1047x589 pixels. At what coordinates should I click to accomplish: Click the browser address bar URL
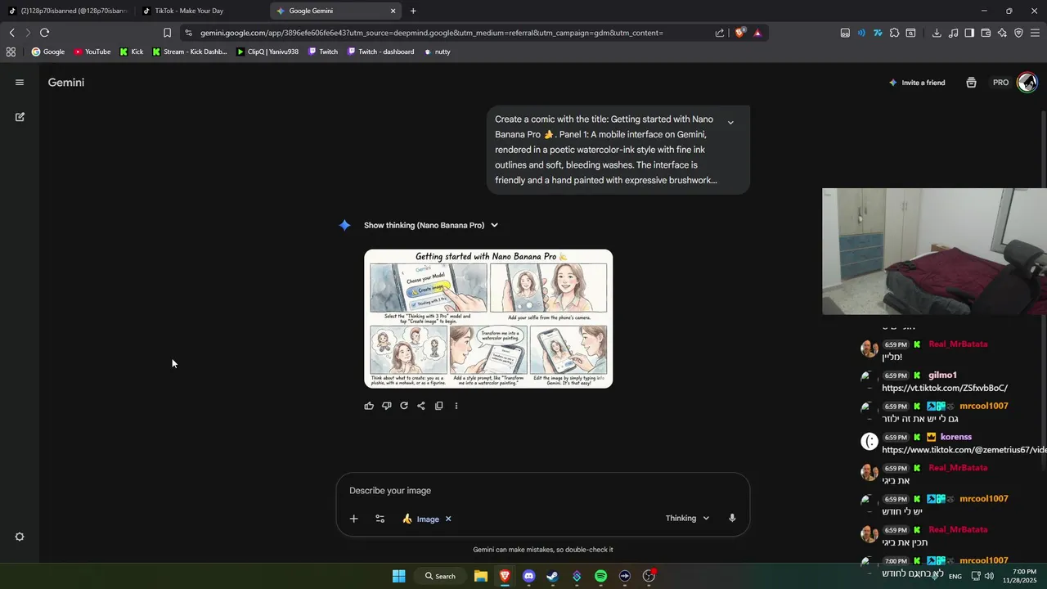[432, 33]
